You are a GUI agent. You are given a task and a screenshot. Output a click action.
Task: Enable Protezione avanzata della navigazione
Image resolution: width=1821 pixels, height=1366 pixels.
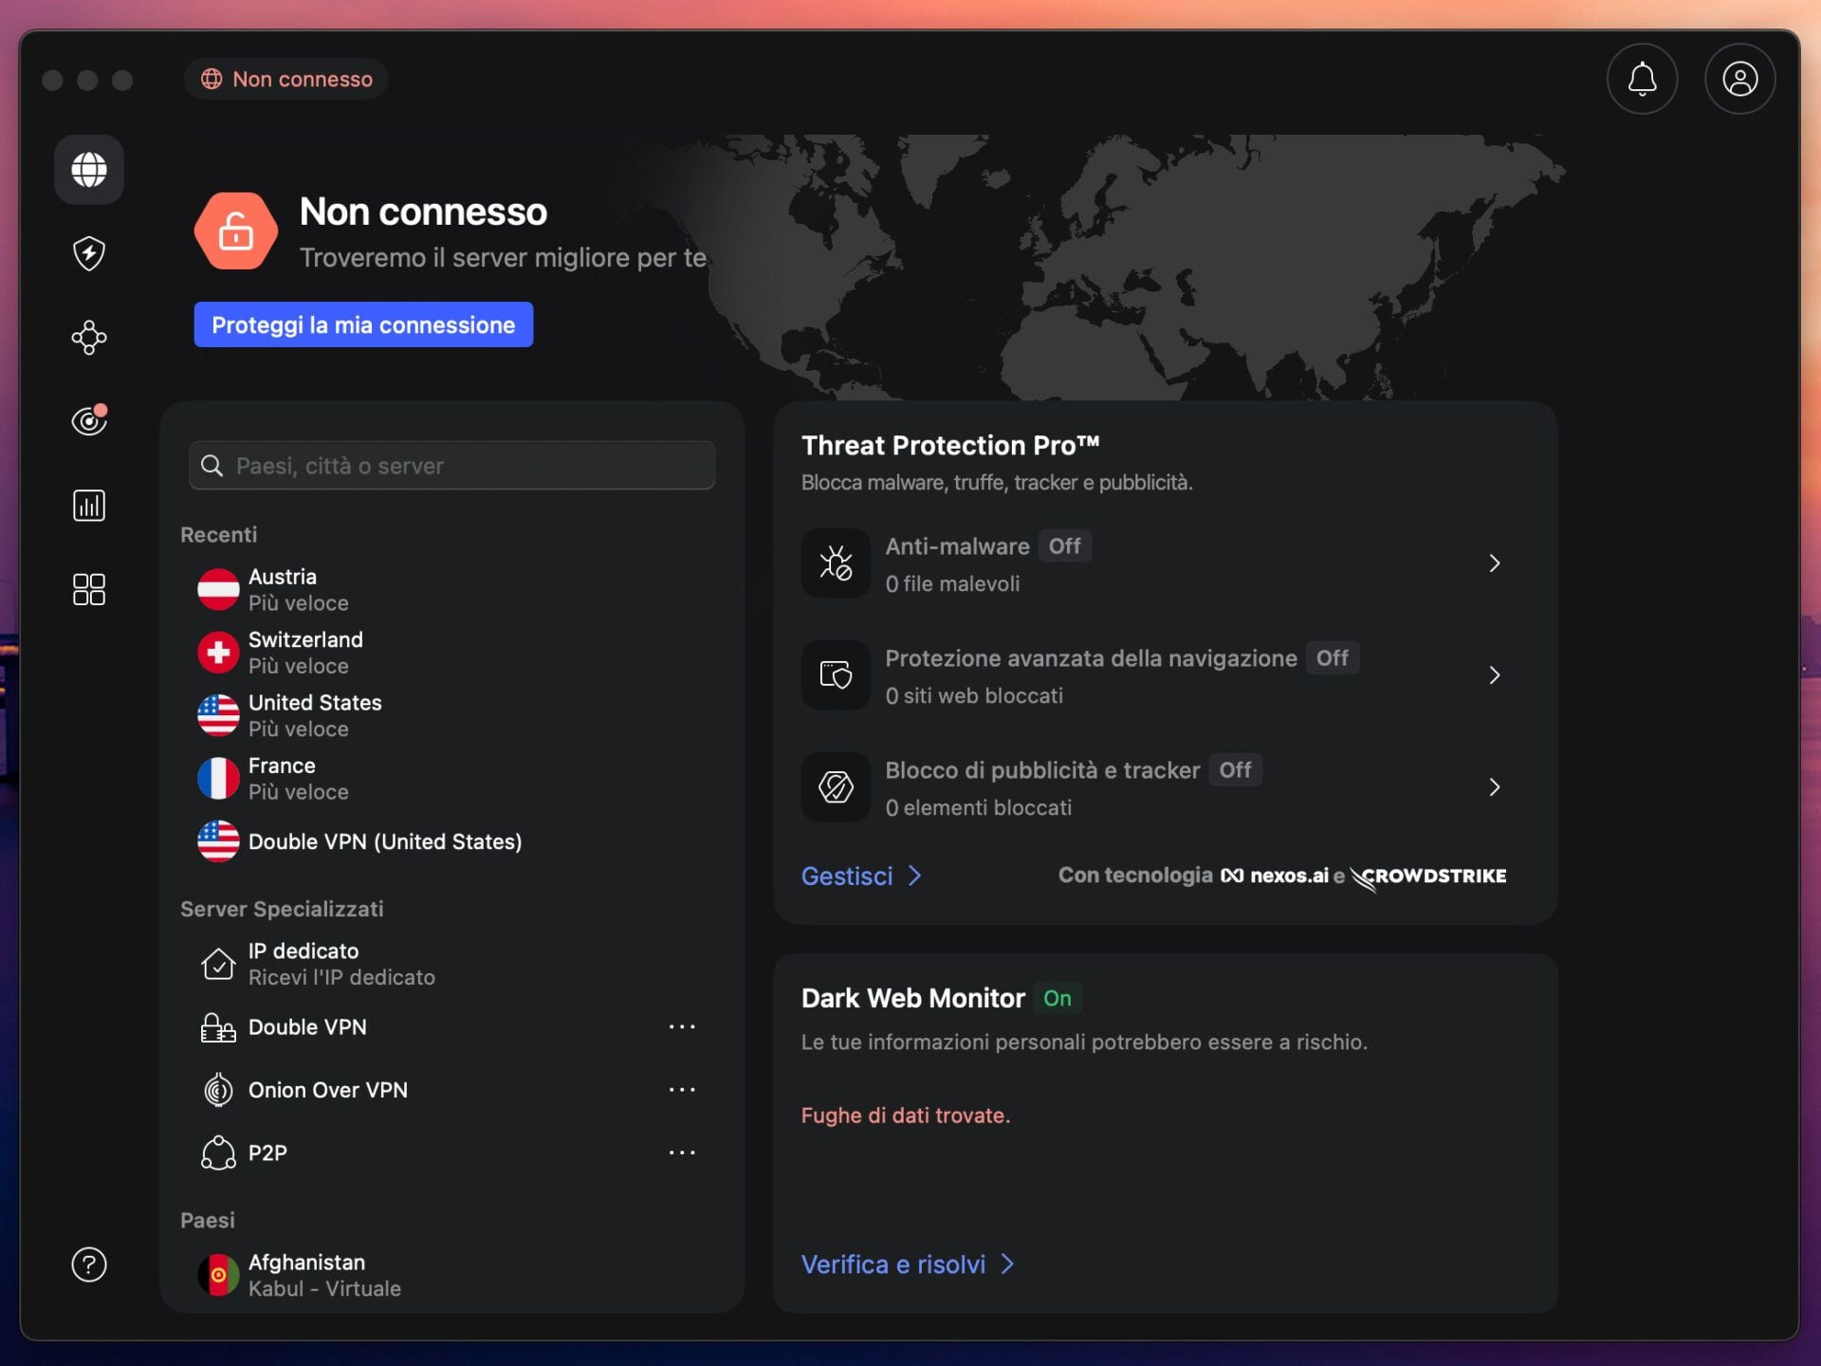click(1333, 657)
